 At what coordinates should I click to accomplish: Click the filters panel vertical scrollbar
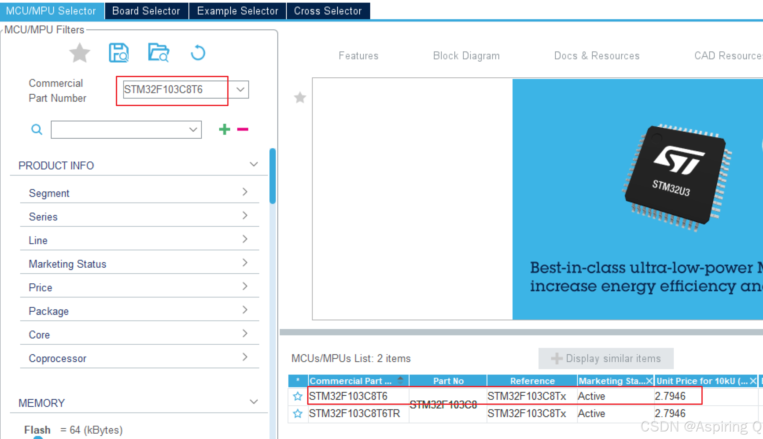pos(272,176)
